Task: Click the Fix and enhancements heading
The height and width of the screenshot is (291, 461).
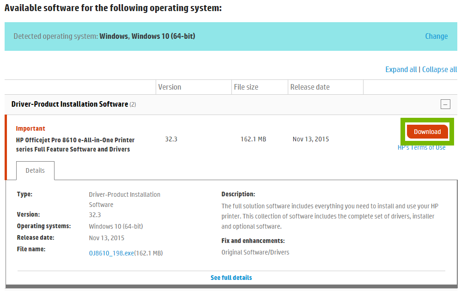Action: [x=253, y=241]
